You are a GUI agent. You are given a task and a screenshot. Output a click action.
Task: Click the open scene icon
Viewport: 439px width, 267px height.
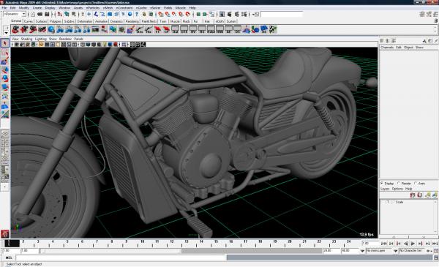point(40,14)
